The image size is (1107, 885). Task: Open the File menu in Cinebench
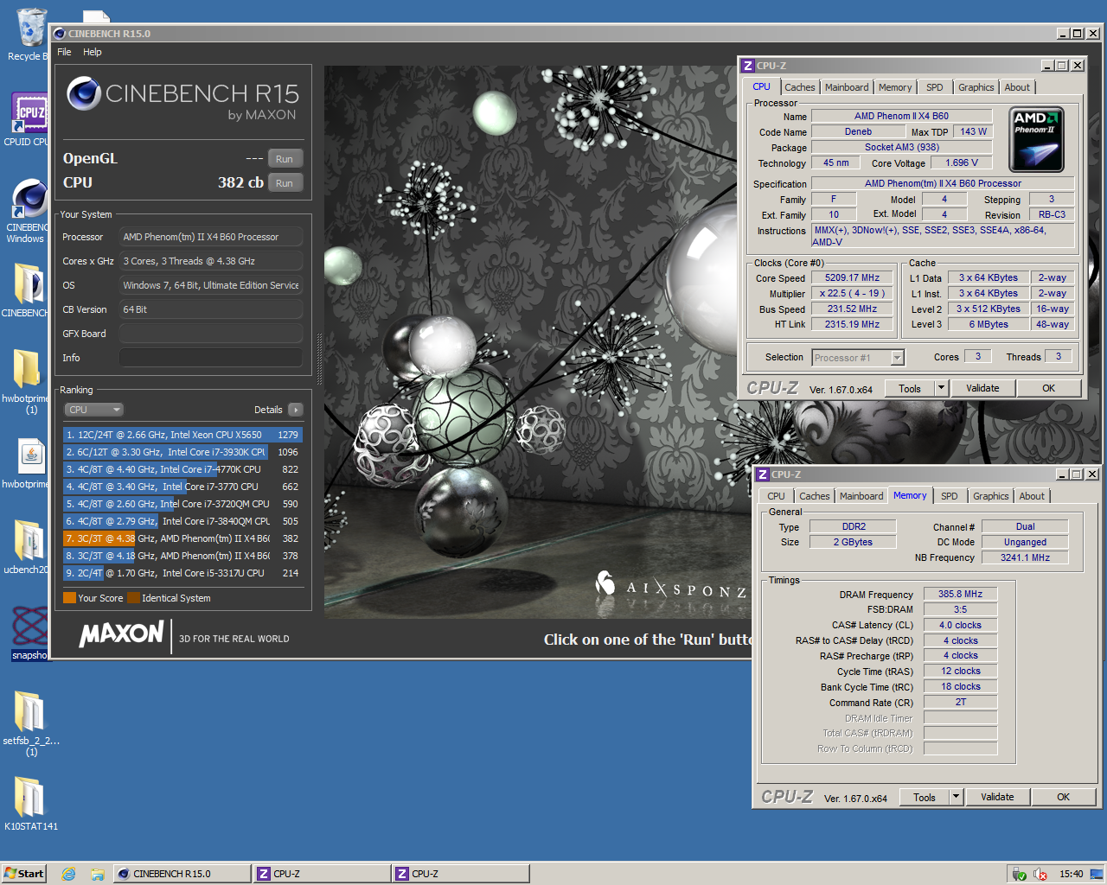click(x=64, y=52)
